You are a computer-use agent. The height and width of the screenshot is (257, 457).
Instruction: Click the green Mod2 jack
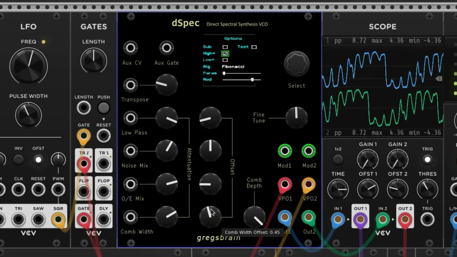308,151
